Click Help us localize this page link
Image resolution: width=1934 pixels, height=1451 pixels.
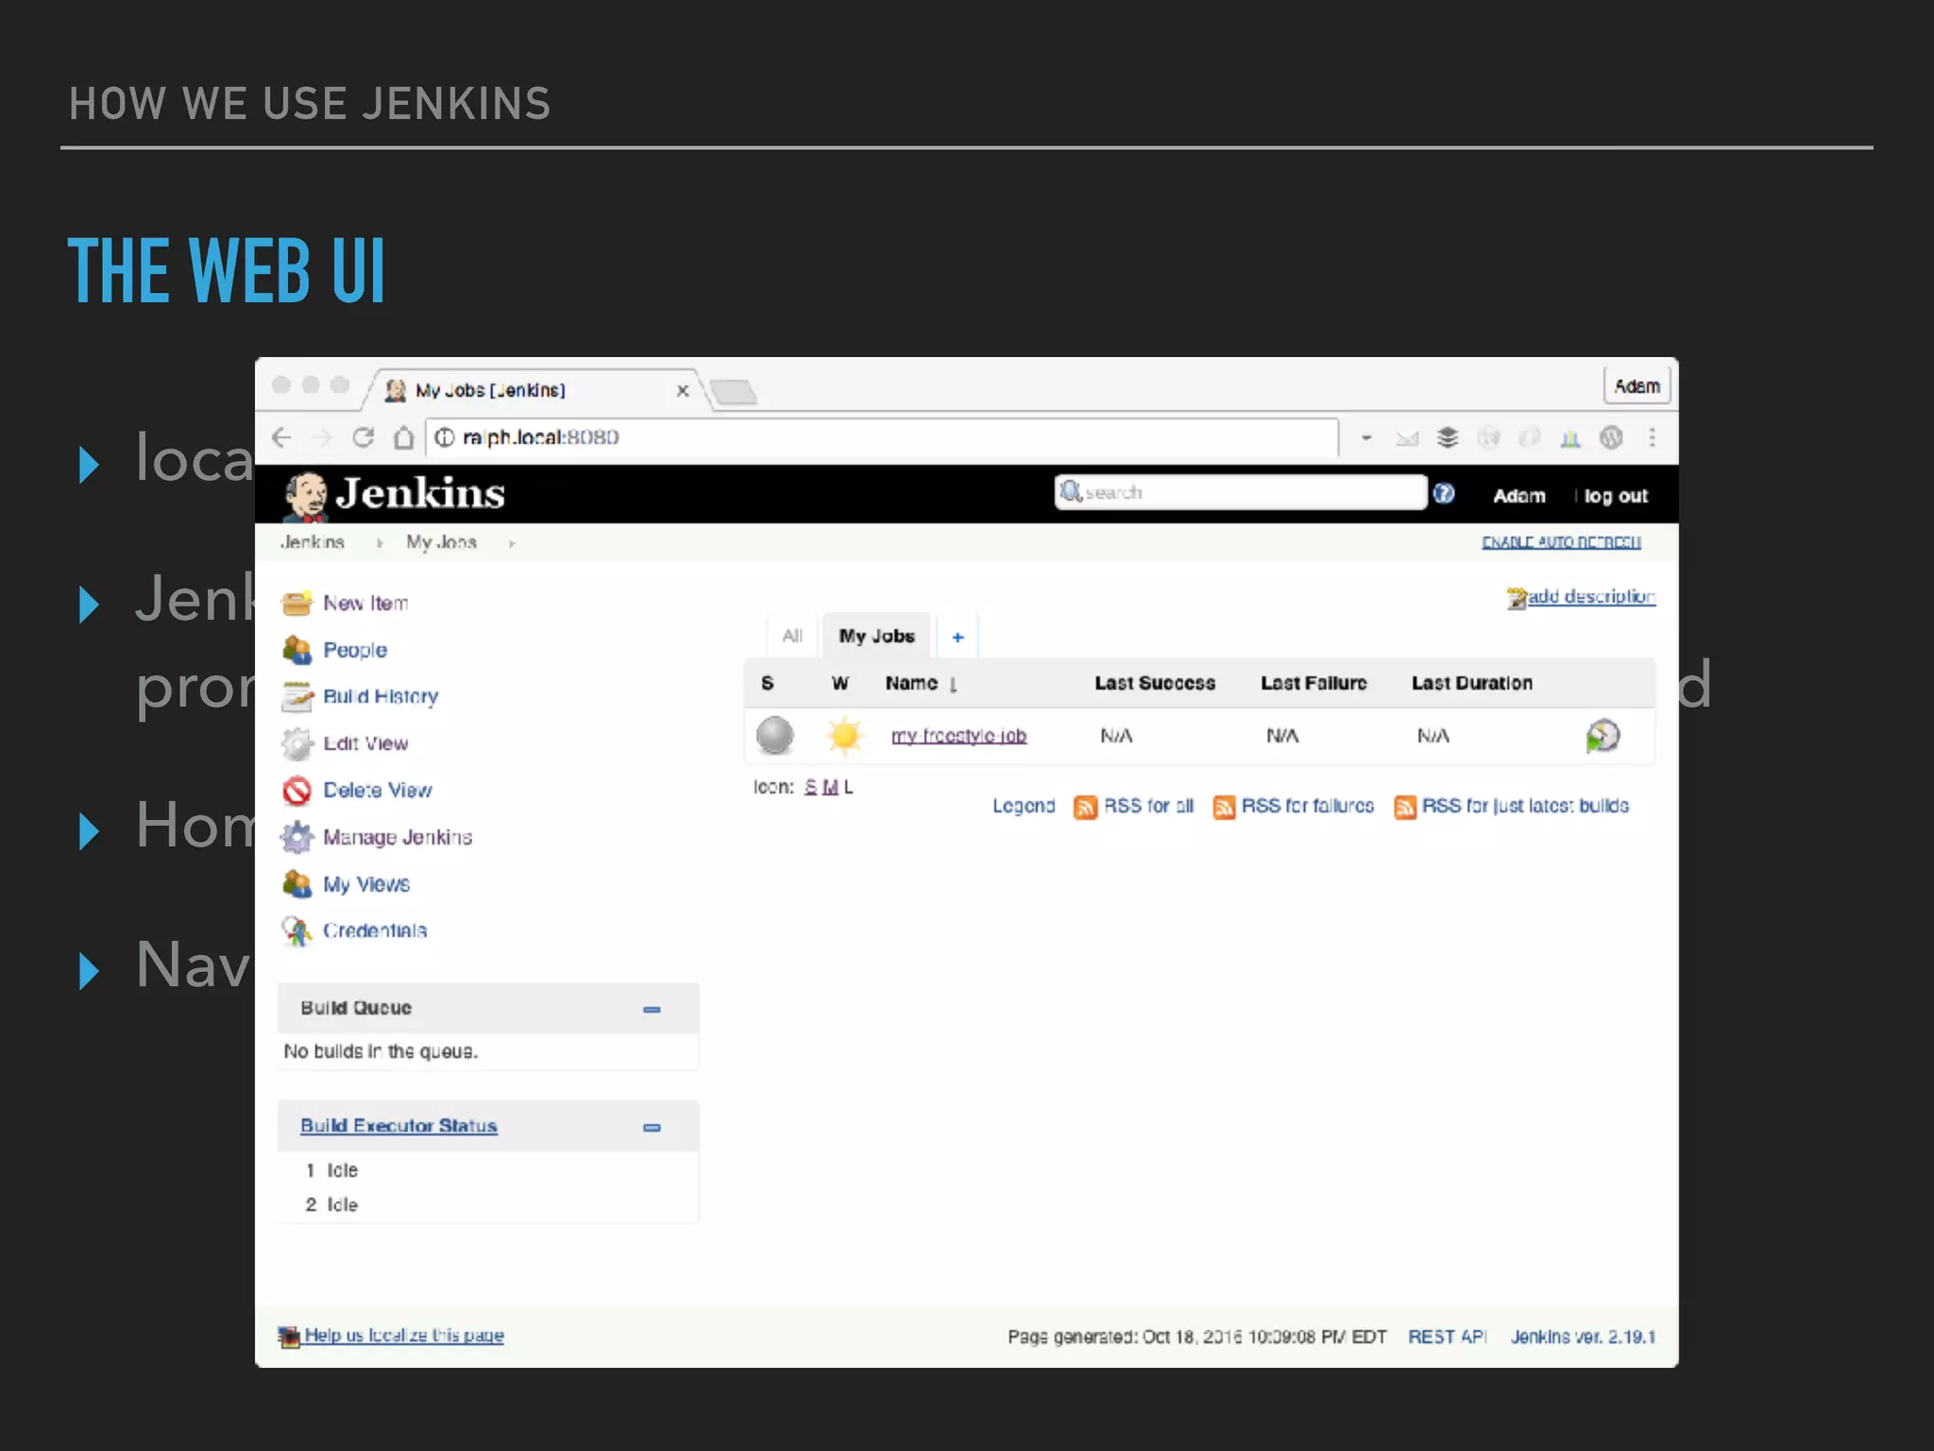tap(403, 1335)
